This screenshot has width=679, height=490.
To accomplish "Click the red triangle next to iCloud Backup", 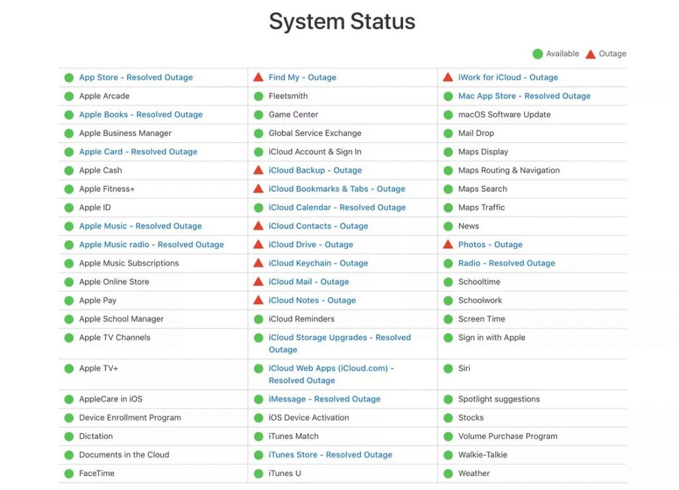I will coord(258,170).
